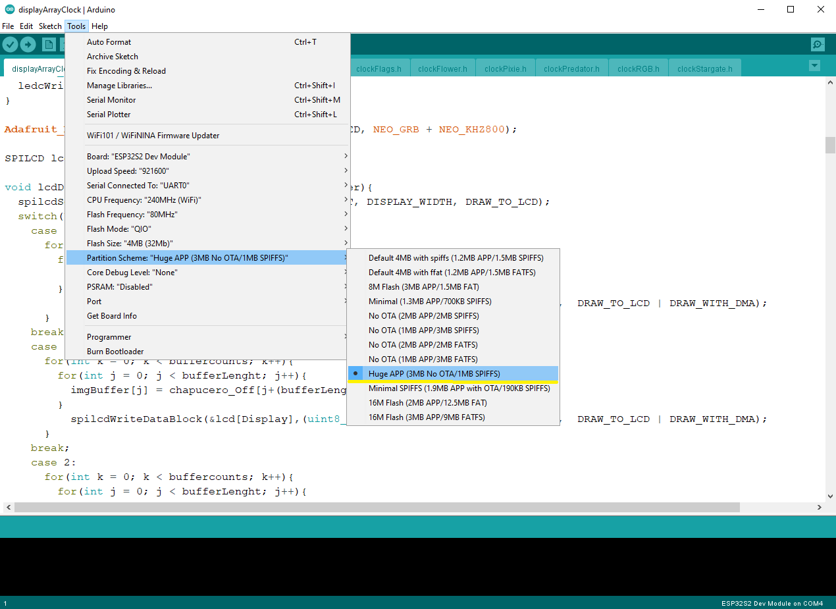The image size is (836, 609).
Task: Close the open Tools menu
Action: 76,26
